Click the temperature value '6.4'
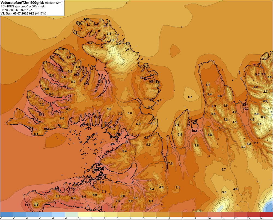 pyautogui.click(x=52, y=75)
